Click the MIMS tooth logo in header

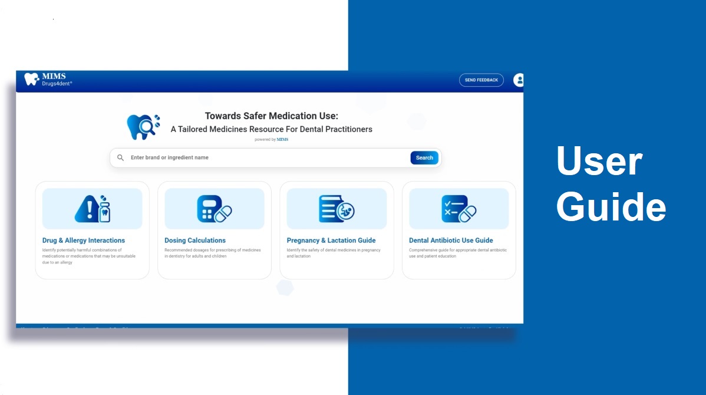point(31,80)
